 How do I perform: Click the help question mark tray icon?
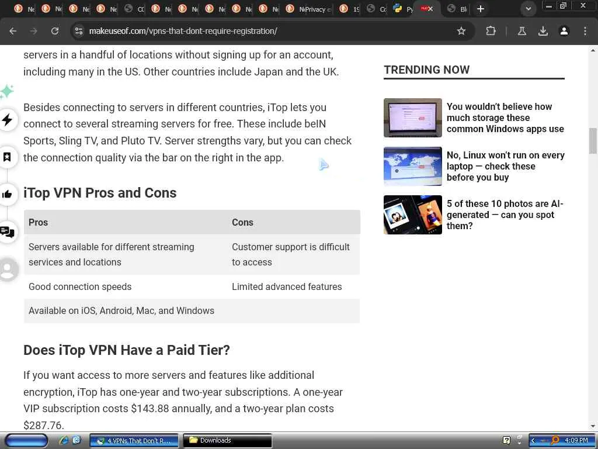506,440
